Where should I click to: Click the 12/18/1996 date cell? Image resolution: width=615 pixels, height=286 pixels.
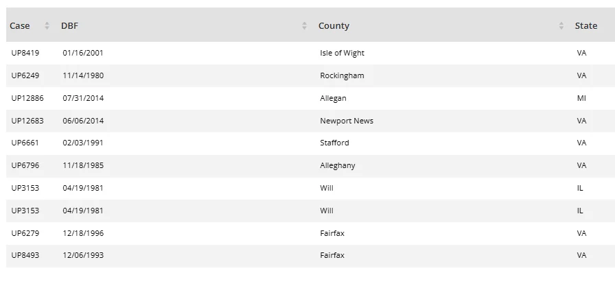pos(83,233)
